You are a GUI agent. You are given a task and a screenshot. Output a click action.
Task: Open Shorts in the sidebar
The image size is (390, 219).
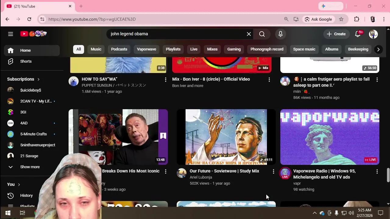click(x=32, y=61)
